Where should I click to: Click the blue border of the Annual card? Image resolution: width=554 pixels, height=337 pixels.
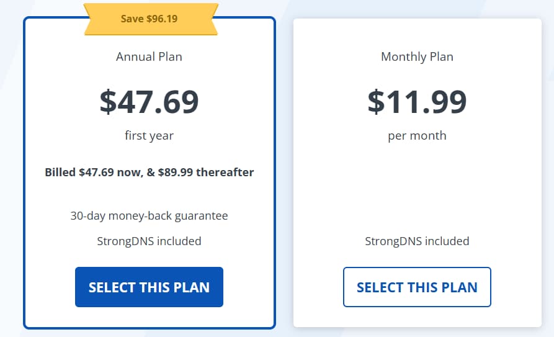25,186
